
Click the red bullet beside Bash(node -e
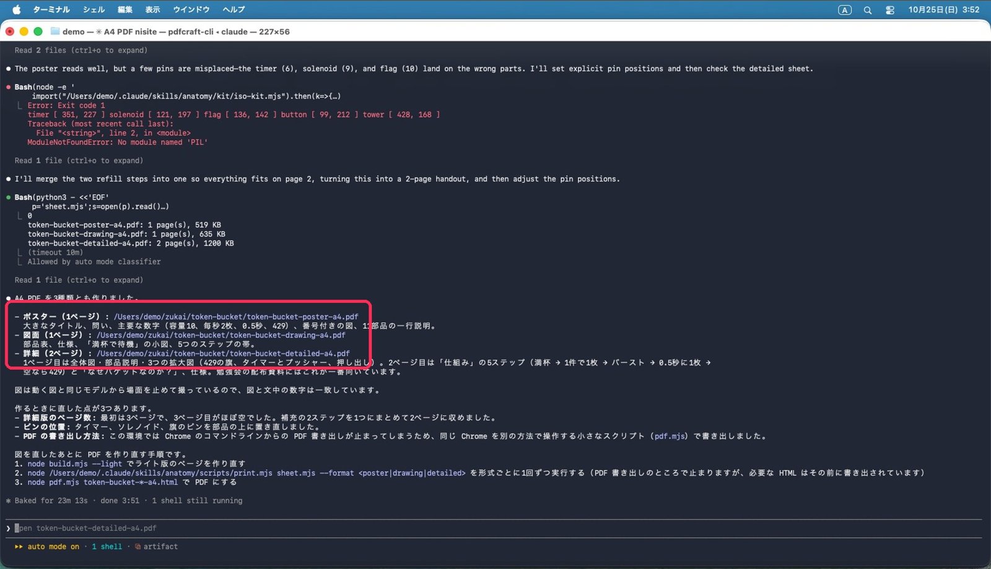tap(8, 87)
